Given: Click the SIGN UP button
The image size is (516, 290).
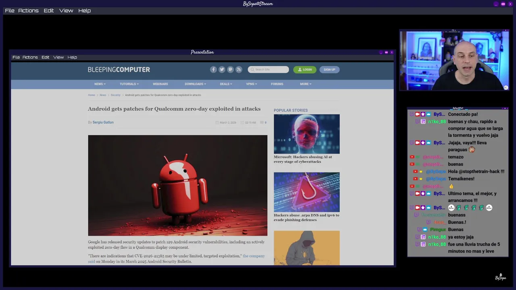Looking at the screenshot, I should pos(329,70).
